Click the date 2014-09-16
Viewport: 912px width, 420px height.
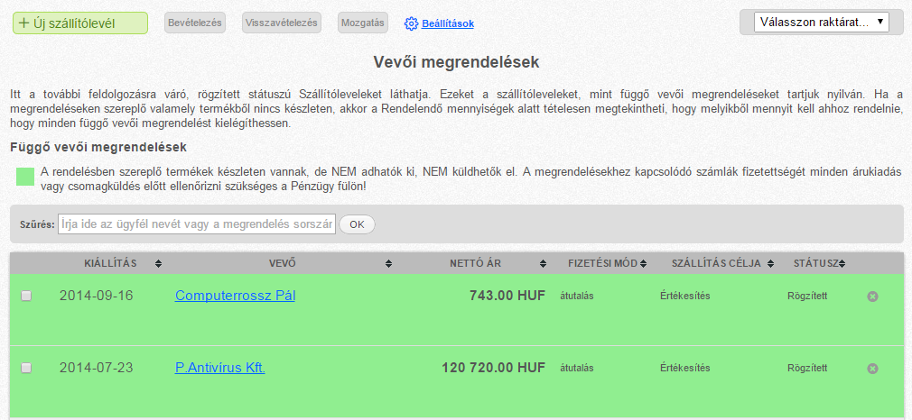click(96, 296)
